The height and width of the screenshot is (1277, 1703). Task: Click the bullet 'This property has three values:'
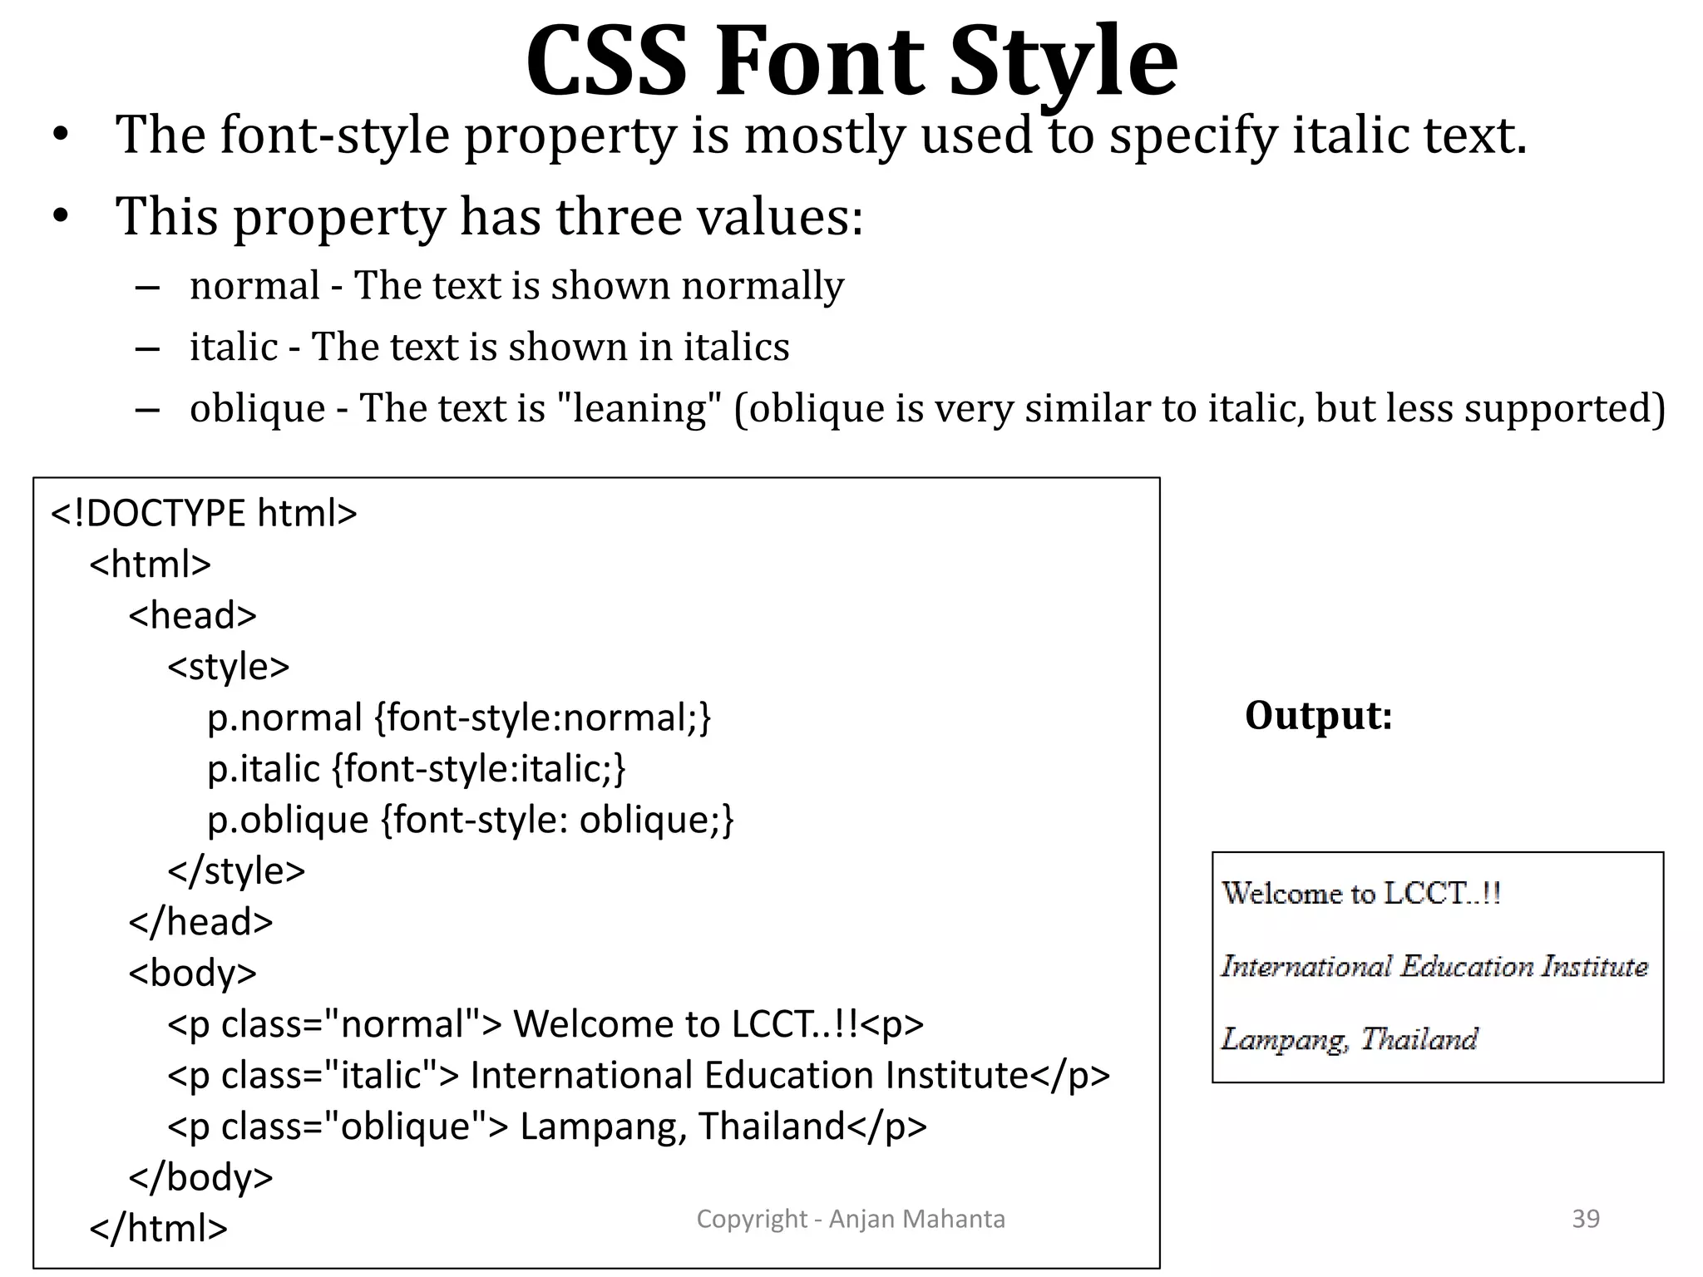(x=490, y=217)
